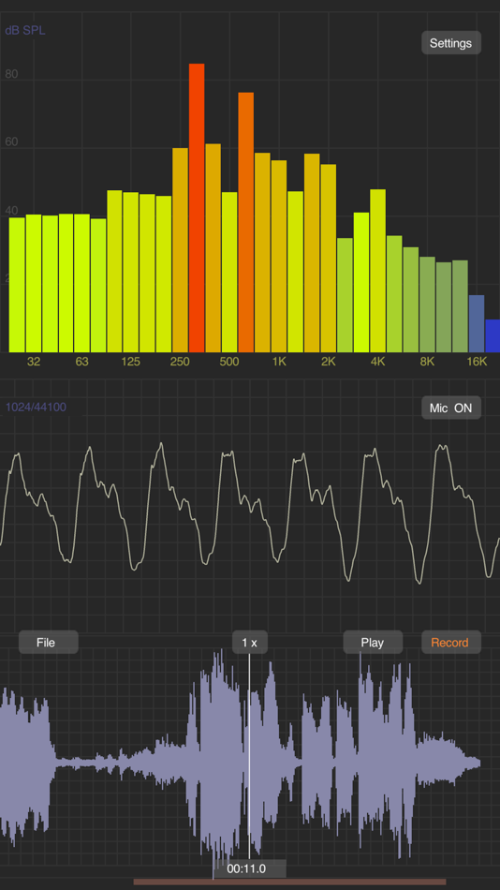Click the dB SPL axis label
The image size is (500, 890).
[x=25, y=30]
